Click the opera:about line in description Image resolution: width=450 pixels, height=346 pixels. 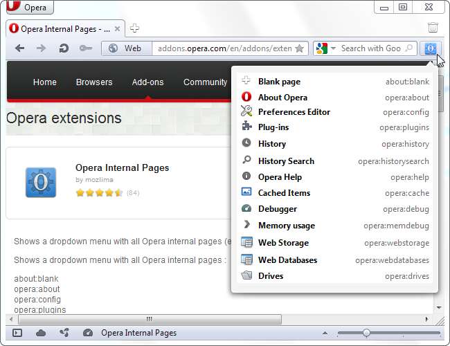coord(37,289)
